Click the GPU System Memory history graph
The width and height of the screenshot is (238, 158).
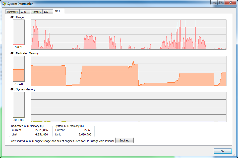point(128,107)
